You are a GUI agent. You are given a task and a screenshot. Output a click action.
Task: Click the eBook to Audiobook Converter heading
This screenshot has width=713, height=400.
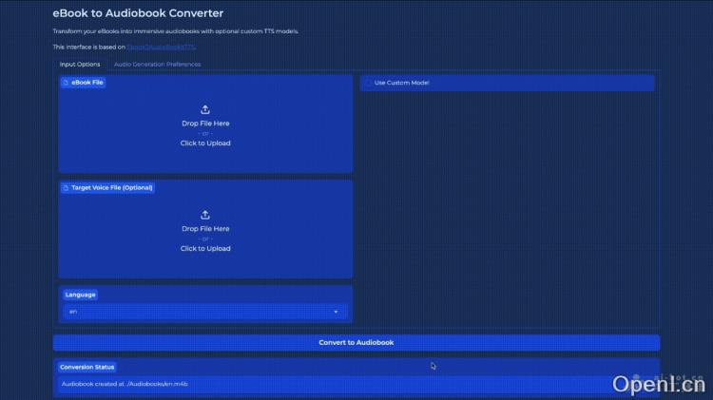click(x=139, y=13)
